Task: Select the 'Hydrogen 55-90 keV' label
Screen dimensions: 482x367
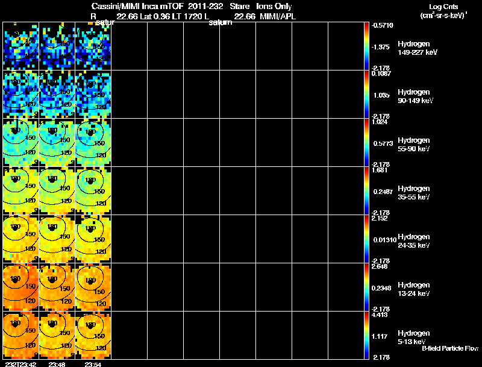Action: click(414, 145)
